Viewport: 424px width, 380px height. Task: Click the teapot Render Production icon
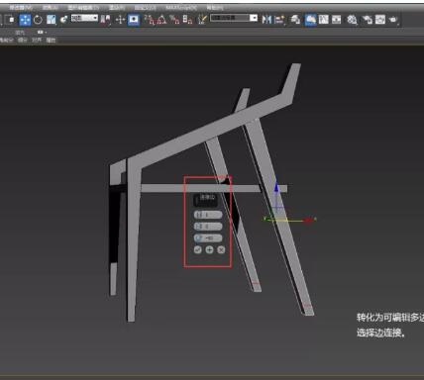point(393,20)
